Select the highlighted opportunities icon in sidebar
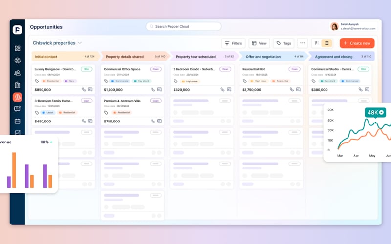Viewport: 391px width, 244px height. pos(18,97)
